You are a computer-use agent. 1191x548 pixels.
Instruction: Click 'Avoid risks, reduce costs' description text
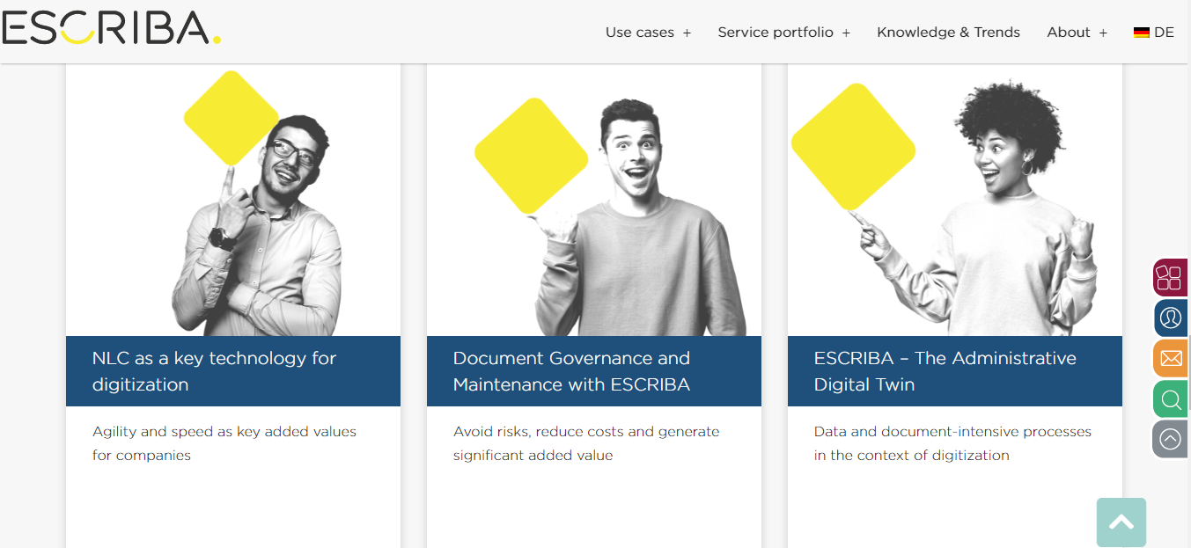[x=586, y=443]
